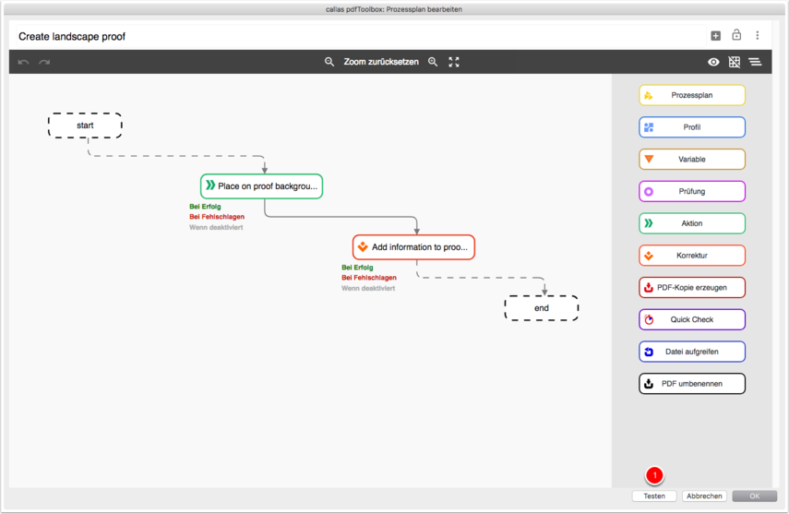Reset zoom via Zoom zurücksetzen
Screen dimensions: 789x514
click(x=380, y=62)
